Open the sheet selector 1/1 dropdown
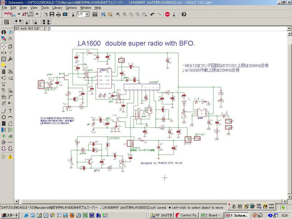Viewport: 292px width, 219px height. pyautogui.click(x=88, y=14)
